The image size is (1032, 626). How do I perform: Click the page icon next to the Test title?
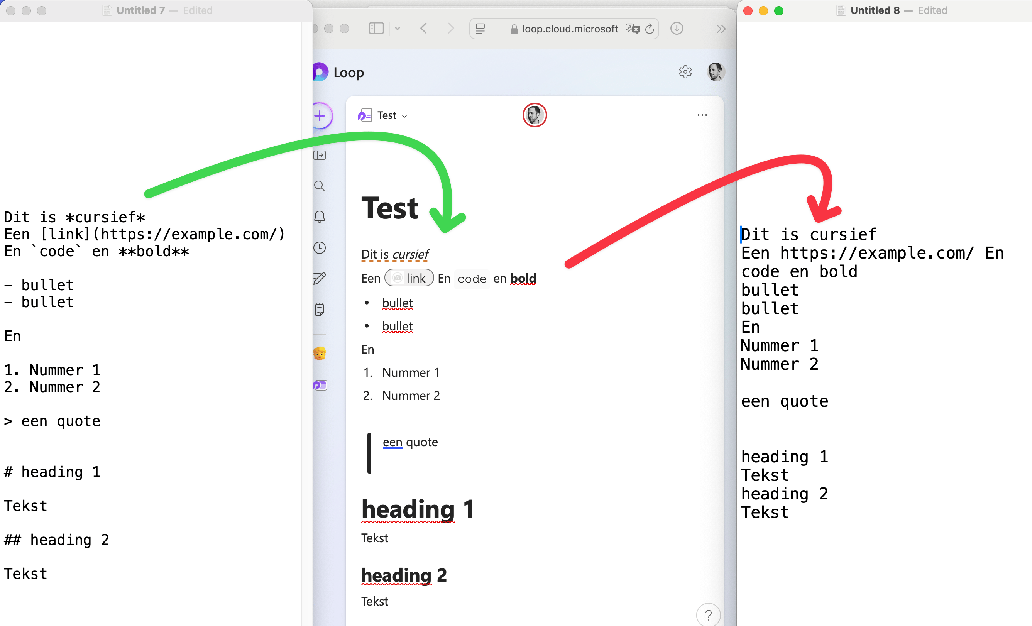365,115
